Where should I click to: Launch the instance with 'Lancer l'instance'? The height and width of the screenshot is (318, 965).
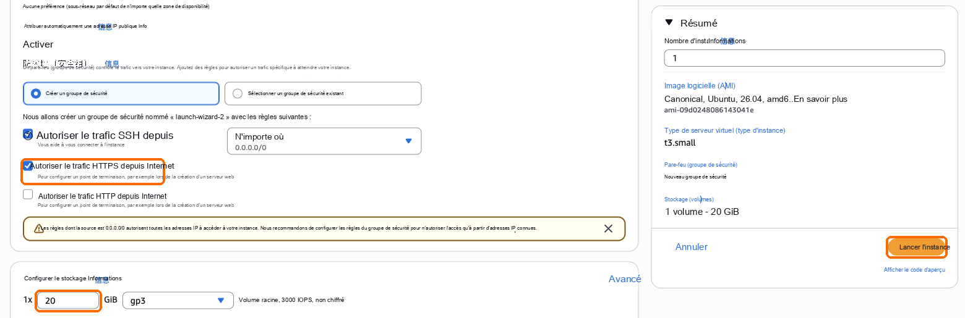[x=917, y=247]
